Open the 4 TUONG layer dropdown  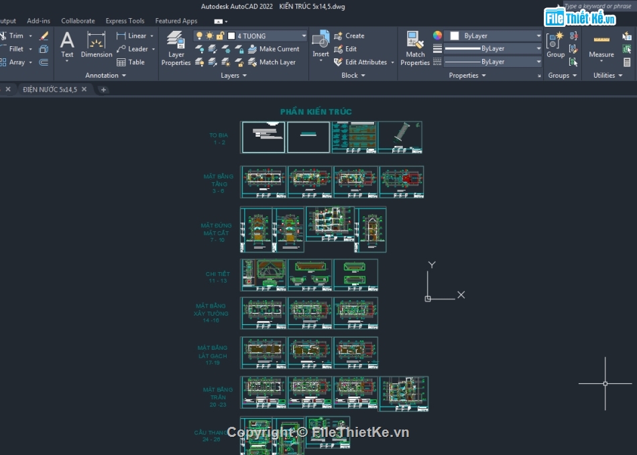click(x=304, y=36)
